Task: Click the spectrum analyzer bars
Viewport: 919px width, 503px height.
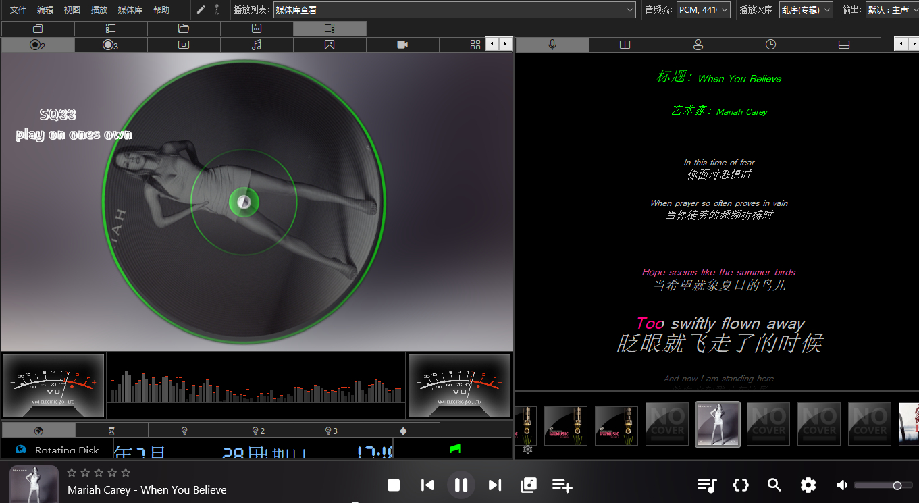Action: (257, 386)
